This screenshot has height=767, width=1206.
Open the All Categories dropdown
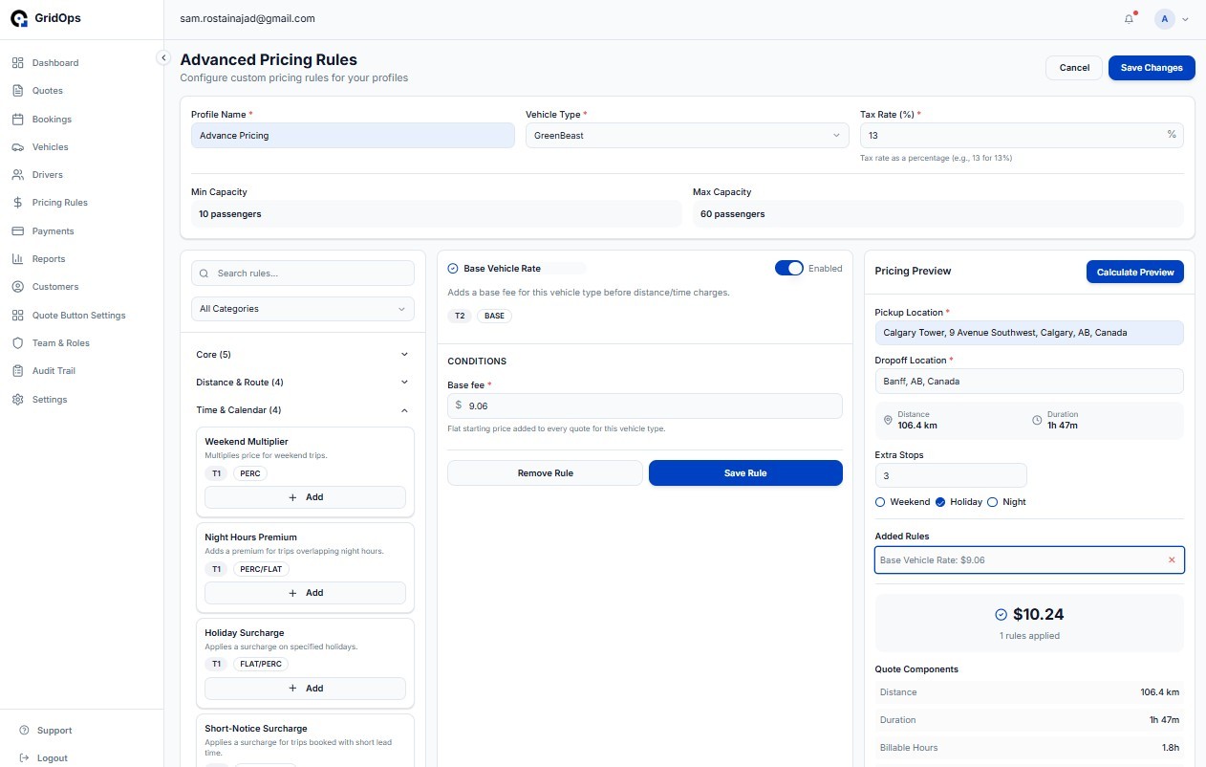click(x=303, y=309)
